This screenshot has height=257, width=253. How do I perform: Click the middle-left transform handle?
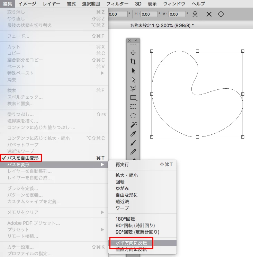[x=152, y=94]
